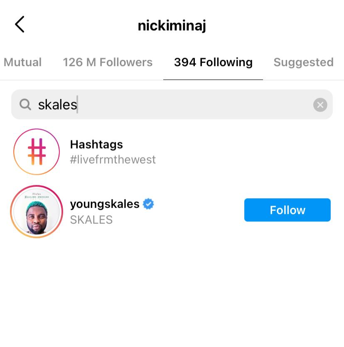Clear the search with the X icon
This screenshot has width=344, height=347.
(320, 105)
